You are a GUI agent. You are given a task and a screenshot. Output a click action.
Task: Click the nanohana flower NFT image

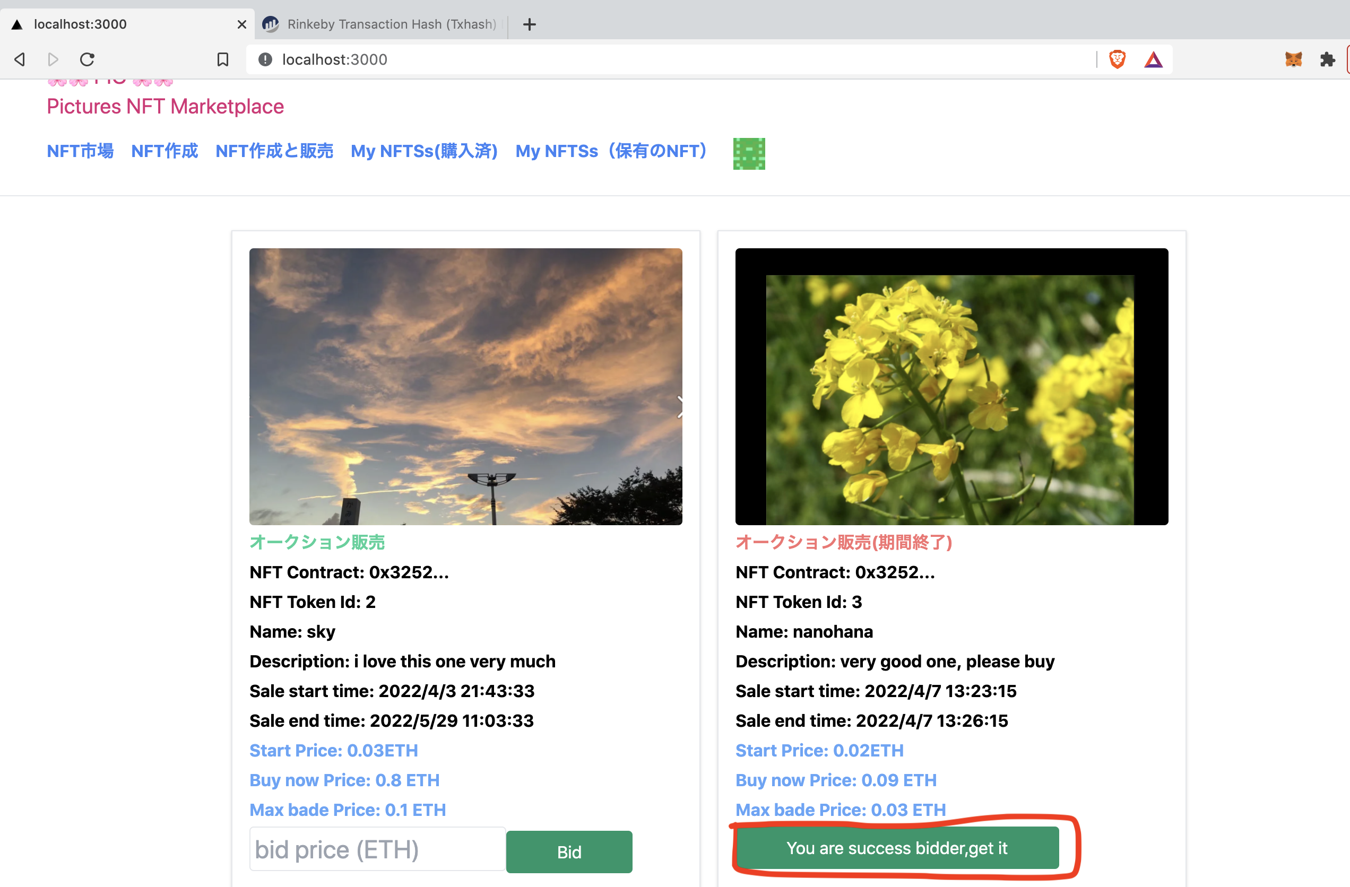[951, 386]
